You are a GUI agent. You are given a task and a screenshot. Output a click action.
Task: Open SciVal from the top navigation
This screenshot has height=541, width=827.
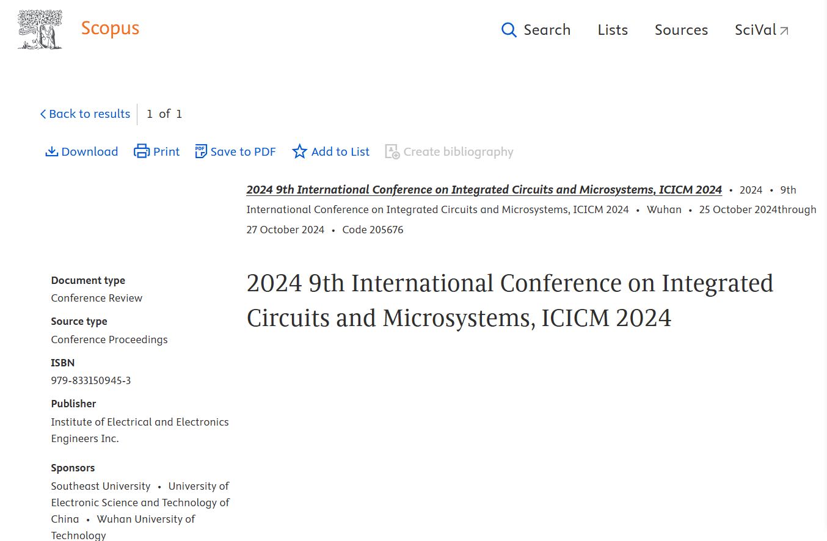click(x=755, y=30)
